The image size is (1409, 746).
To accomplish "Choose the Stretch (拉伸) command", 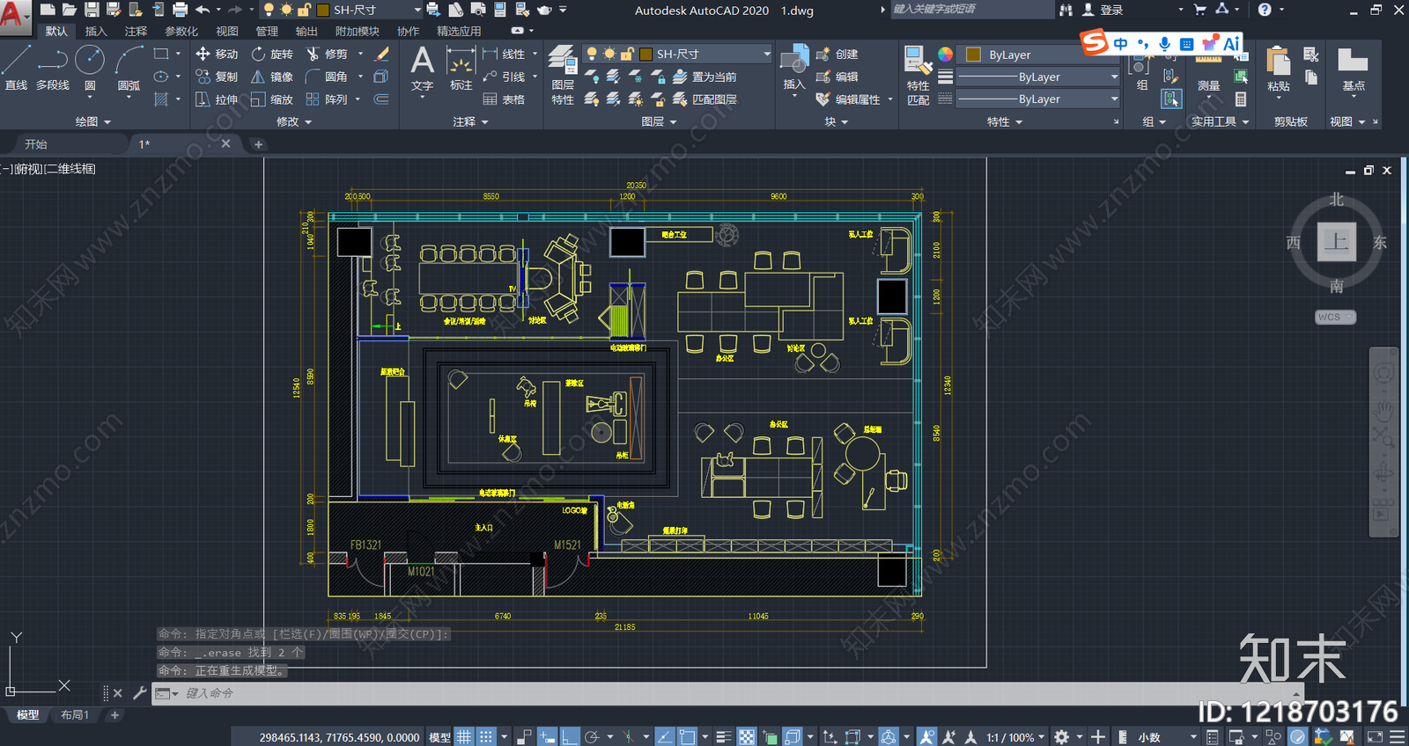I will point(217,99).
